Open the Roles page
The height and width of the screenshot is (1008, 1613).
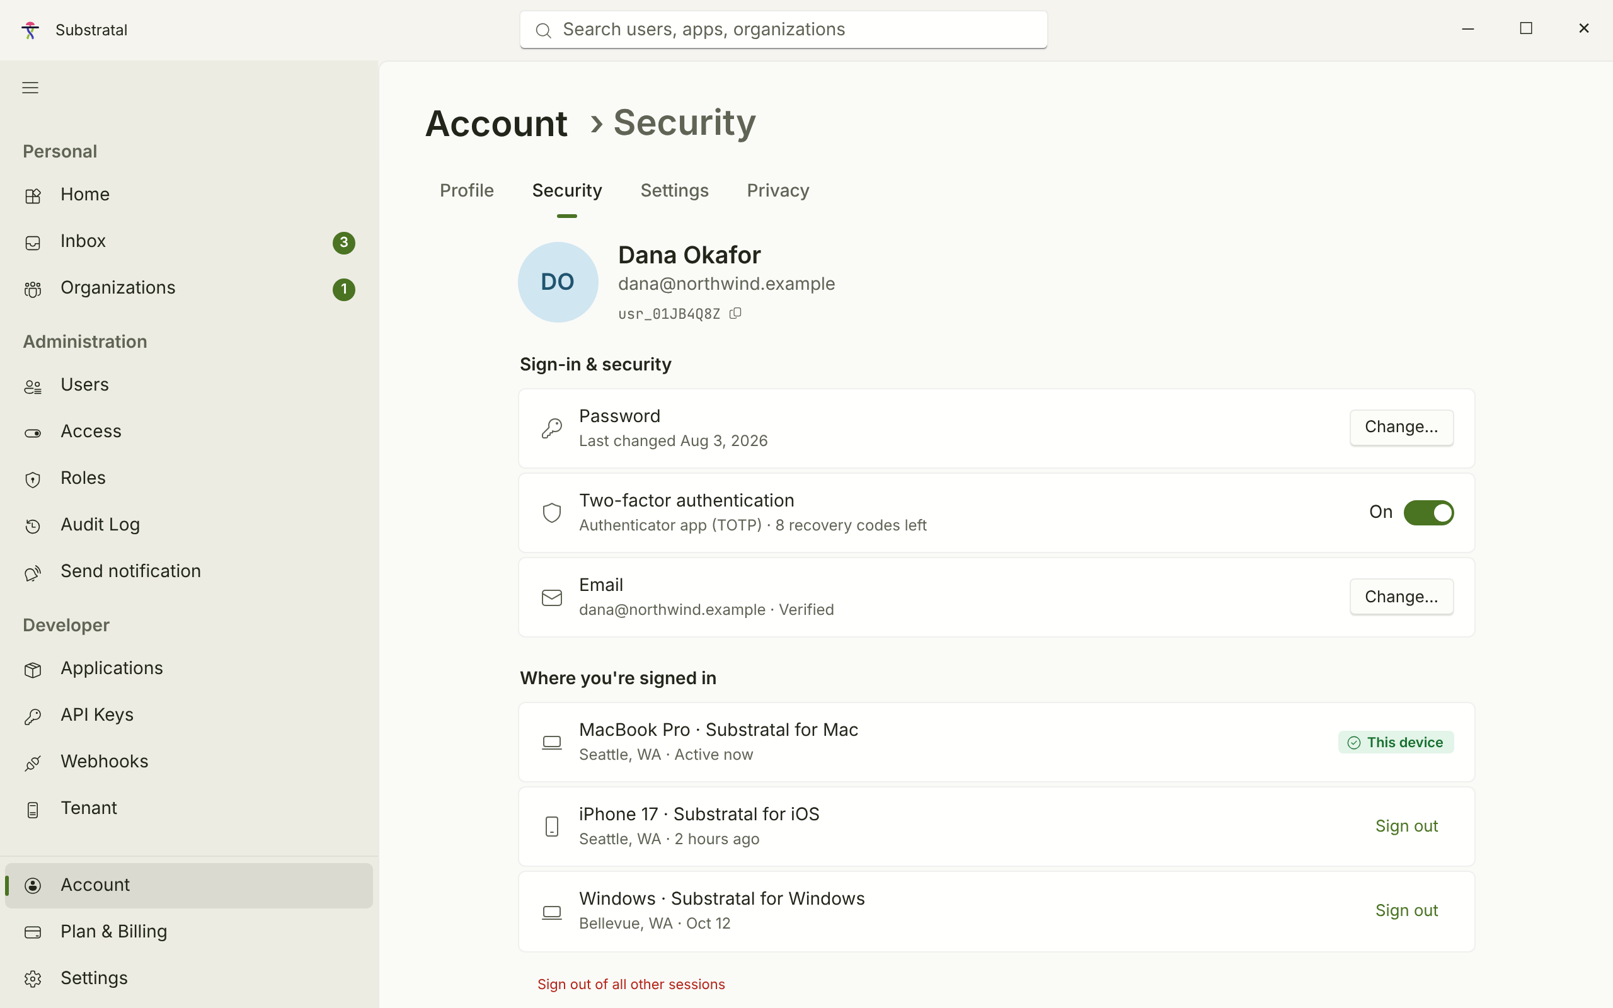click(x=188, y=479)
